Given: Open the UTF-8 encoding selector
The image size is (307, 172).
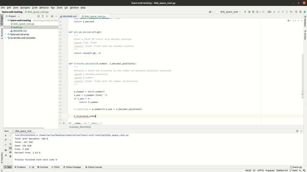Looking at the screenshot, I should click(260, 171).
